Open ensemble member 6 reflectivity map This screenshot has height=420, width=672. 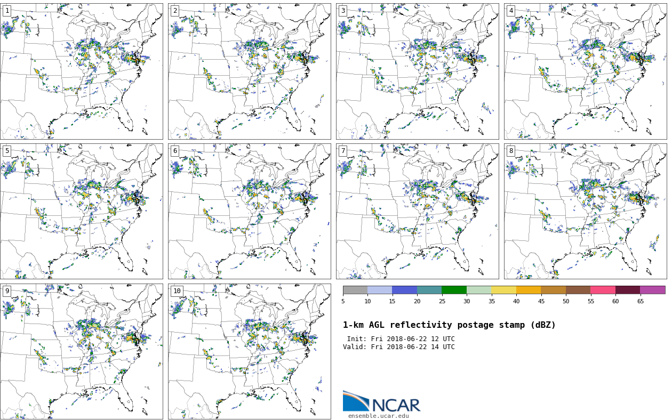pyautogui.click(x=249, y=211)
